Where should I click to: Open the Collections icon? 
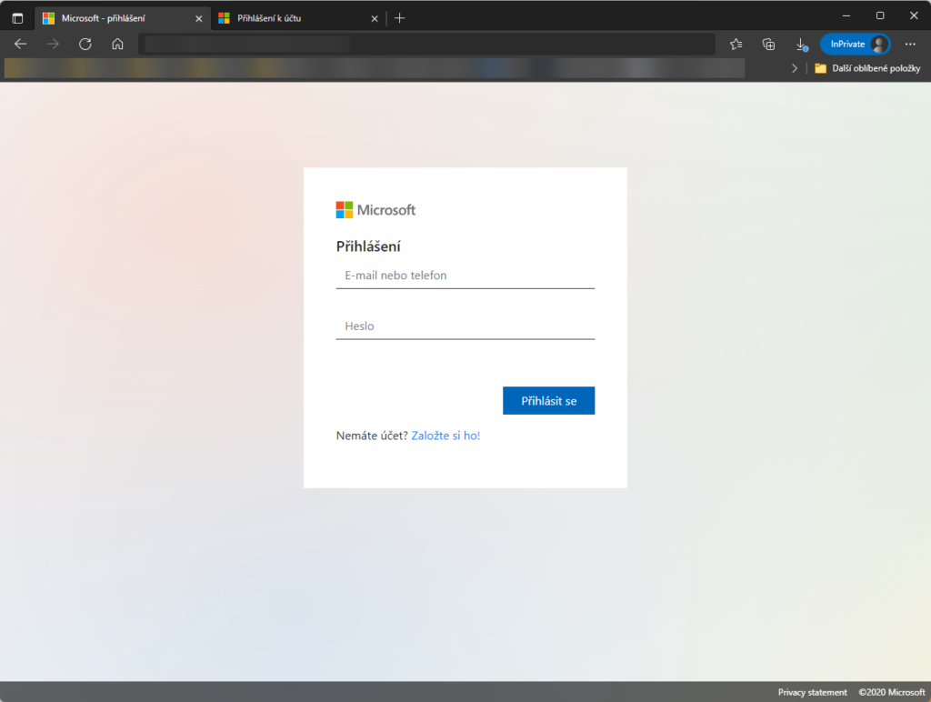[x=768, y=44]
